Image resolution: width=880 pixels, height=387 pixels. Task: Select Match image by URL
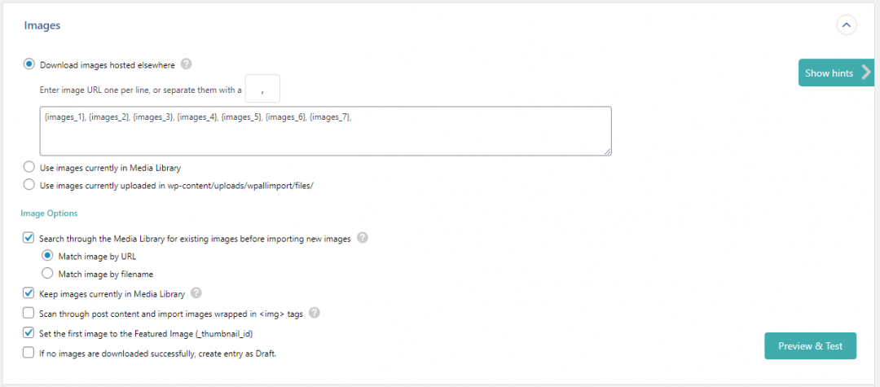pos(47,256)
